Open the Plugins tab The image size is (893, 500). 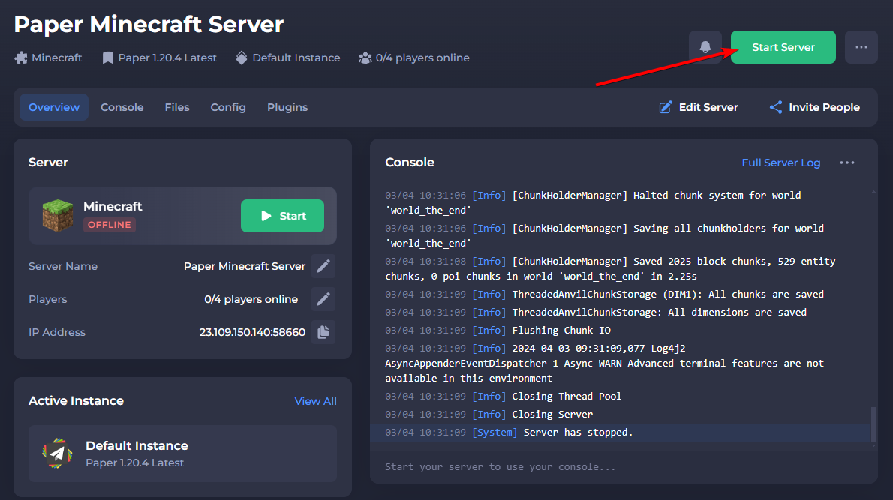287,107
